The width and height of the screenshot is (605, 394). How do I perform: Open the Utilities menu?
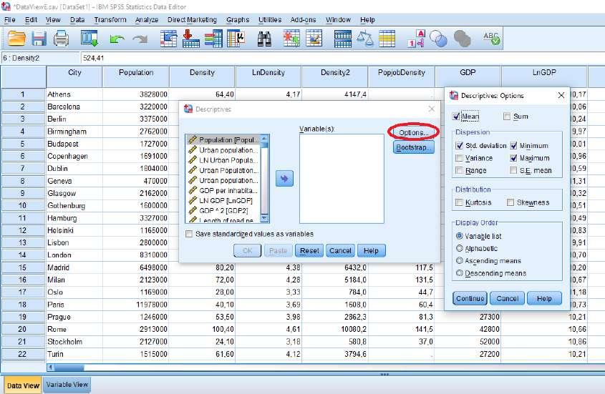tap(270, 19)
